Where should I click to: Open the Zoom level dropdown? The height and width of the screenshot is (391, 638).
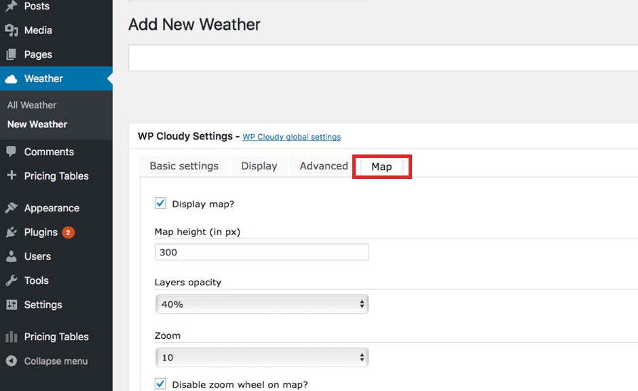coord(262,357)
